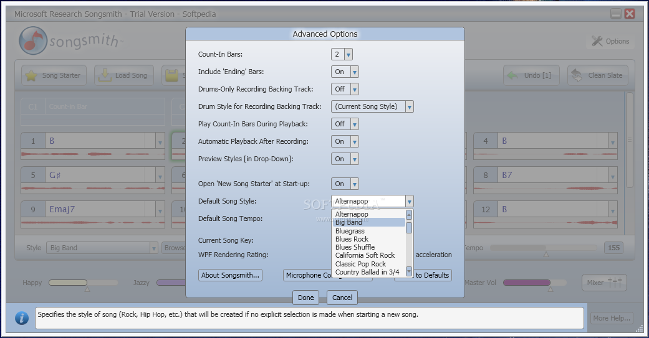The width and height of the screenshot is (649, 338).
Task: Expand chord dropdown for bar 5 G♯
Action: (160, 176)
